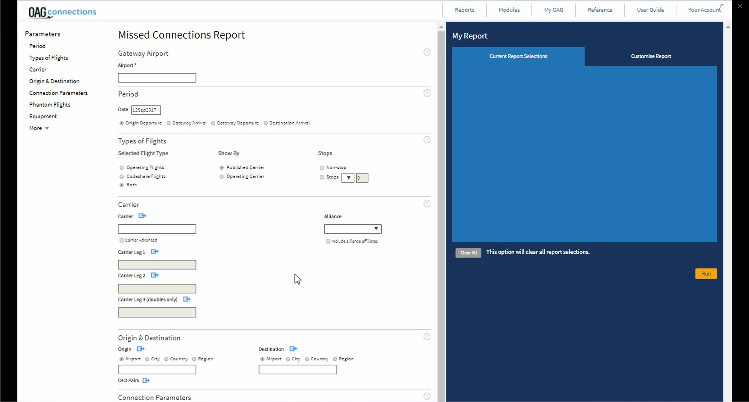Jump to Carrier parameters link
Image resolution: width=749 pixels, height=402 pixels.
pos(38,69)
